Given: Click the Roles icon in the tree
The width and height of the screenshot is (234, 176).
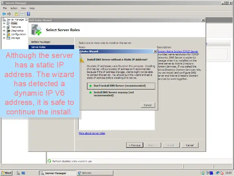Looking at the screenshot, I should [x=8, y=23].
